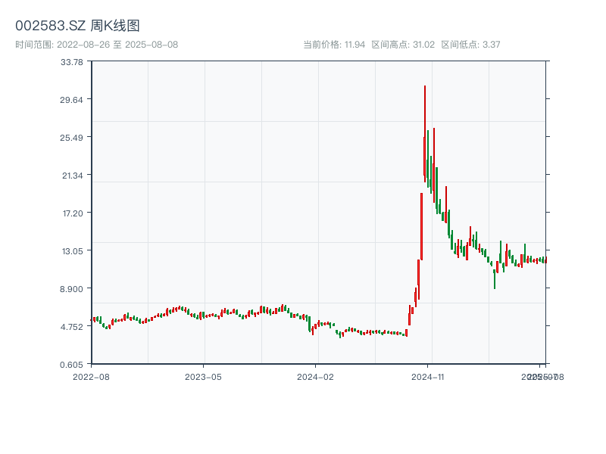This screenshot has width=606, height=454.
Task: Click the chart title 002583.SZ 周K线图
Action: click(77, 26)
